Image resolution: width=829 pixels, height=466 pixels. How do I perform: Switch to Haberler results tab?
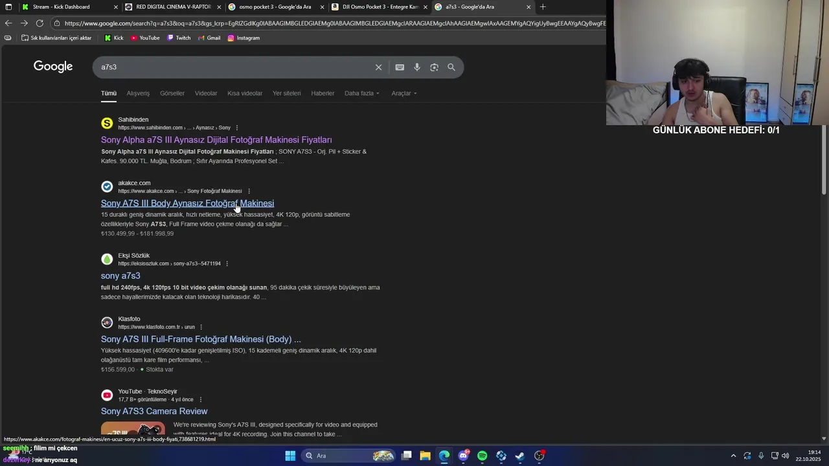point(323,93)
